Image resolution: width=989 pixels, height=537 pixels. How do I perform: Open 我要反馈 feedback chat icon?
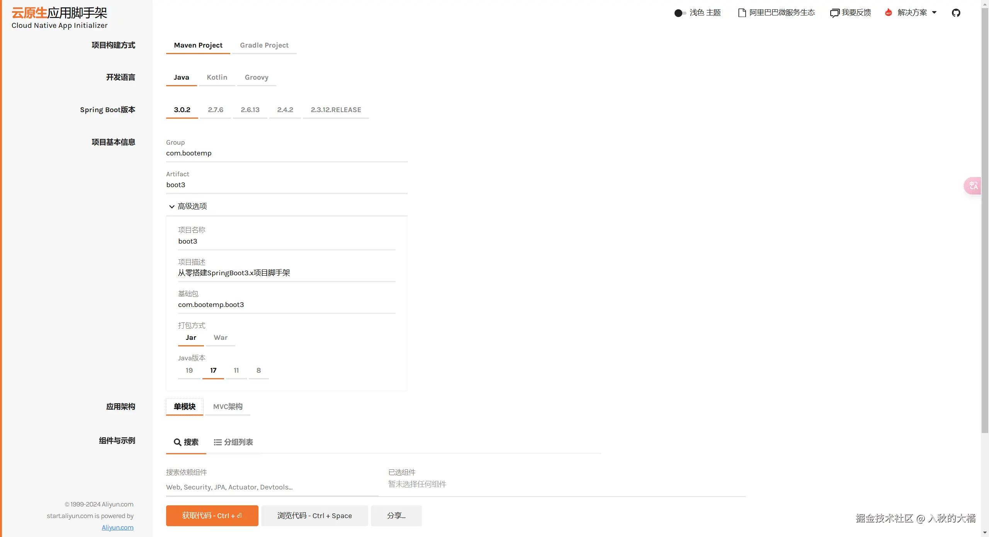tap(835, 12)
